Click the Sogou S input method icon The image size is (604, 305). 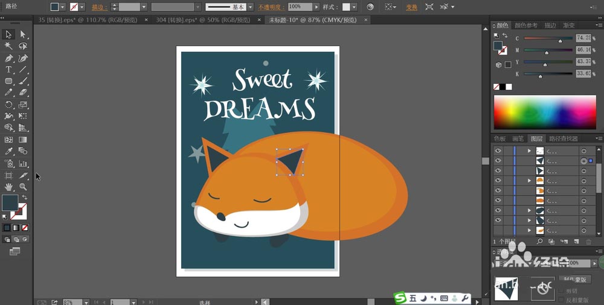(400, 298)
